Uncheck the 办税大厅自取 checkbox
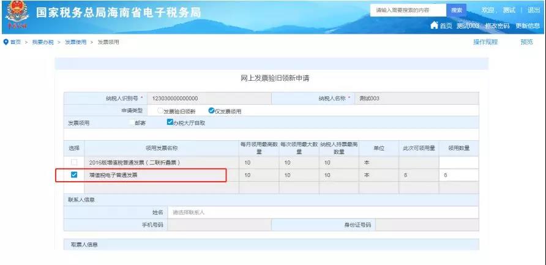 pos(170,122)
